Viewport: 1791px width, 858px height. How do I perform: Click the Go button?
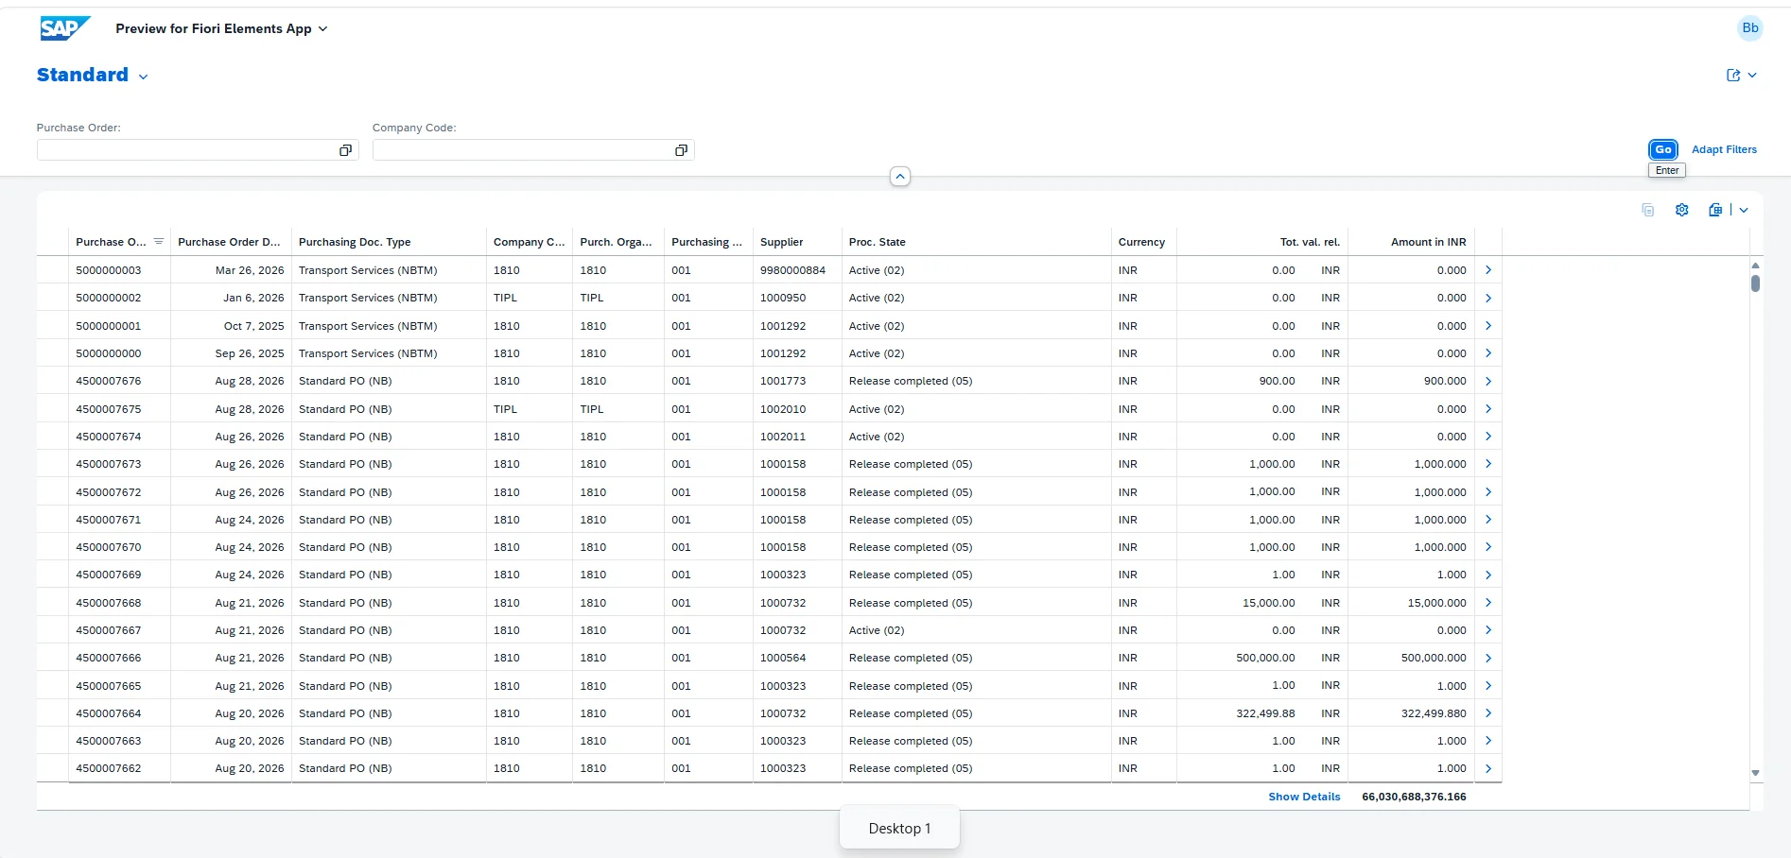pyautogui.click(x=1663, y=149)
